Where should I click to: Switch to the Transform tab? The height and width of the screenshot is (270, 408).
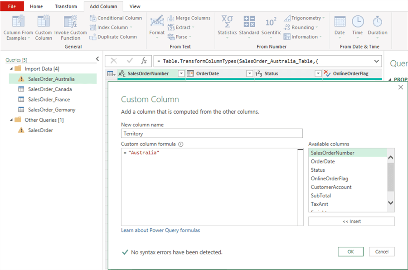coord(66,6)
